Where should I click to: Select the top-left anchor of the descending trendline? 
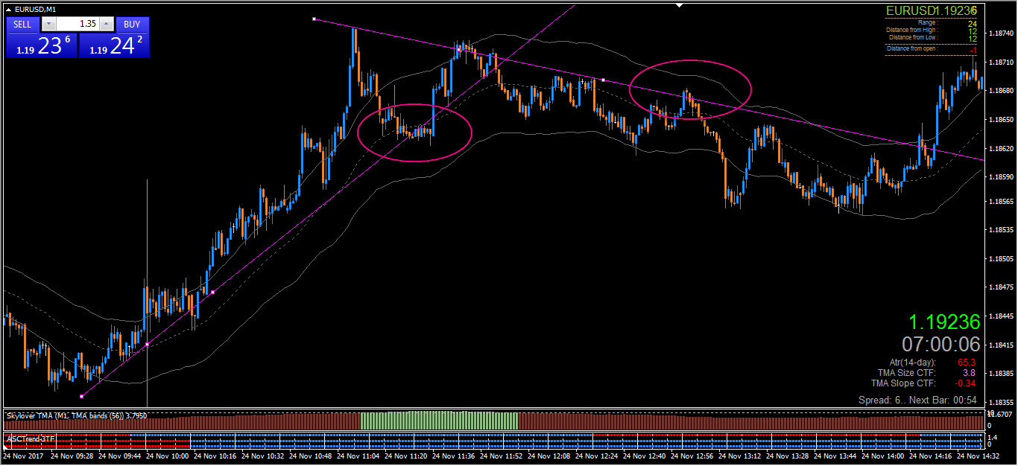(314, 19)
